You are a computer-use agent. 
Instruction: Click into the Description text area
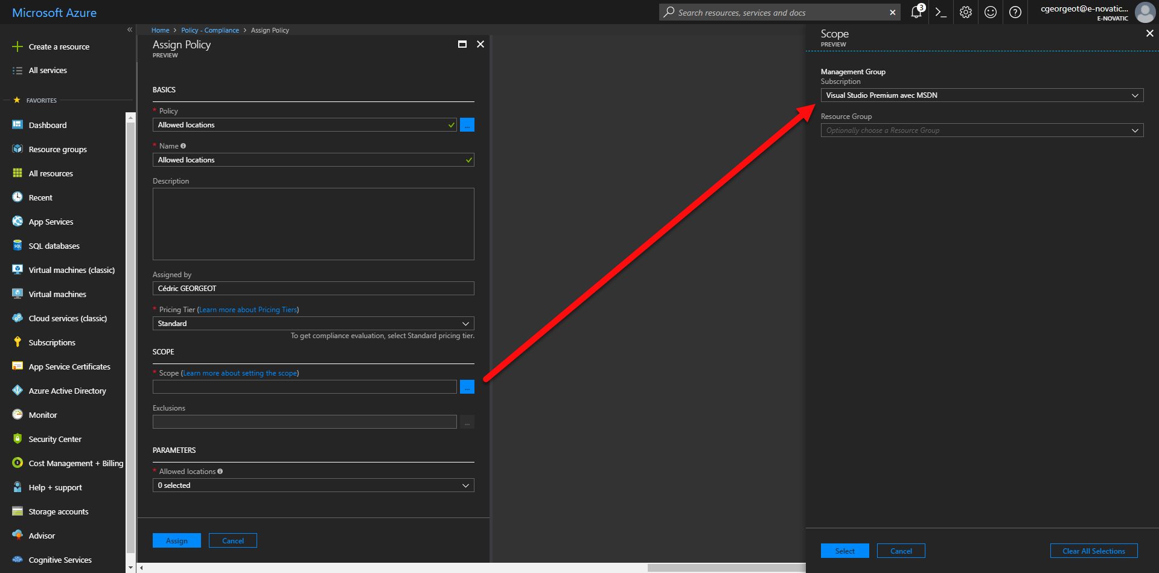[x=313, y=224]
